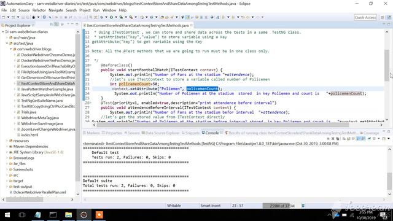
Task: Start the Debug toolbar button
Action: (101, 17)
